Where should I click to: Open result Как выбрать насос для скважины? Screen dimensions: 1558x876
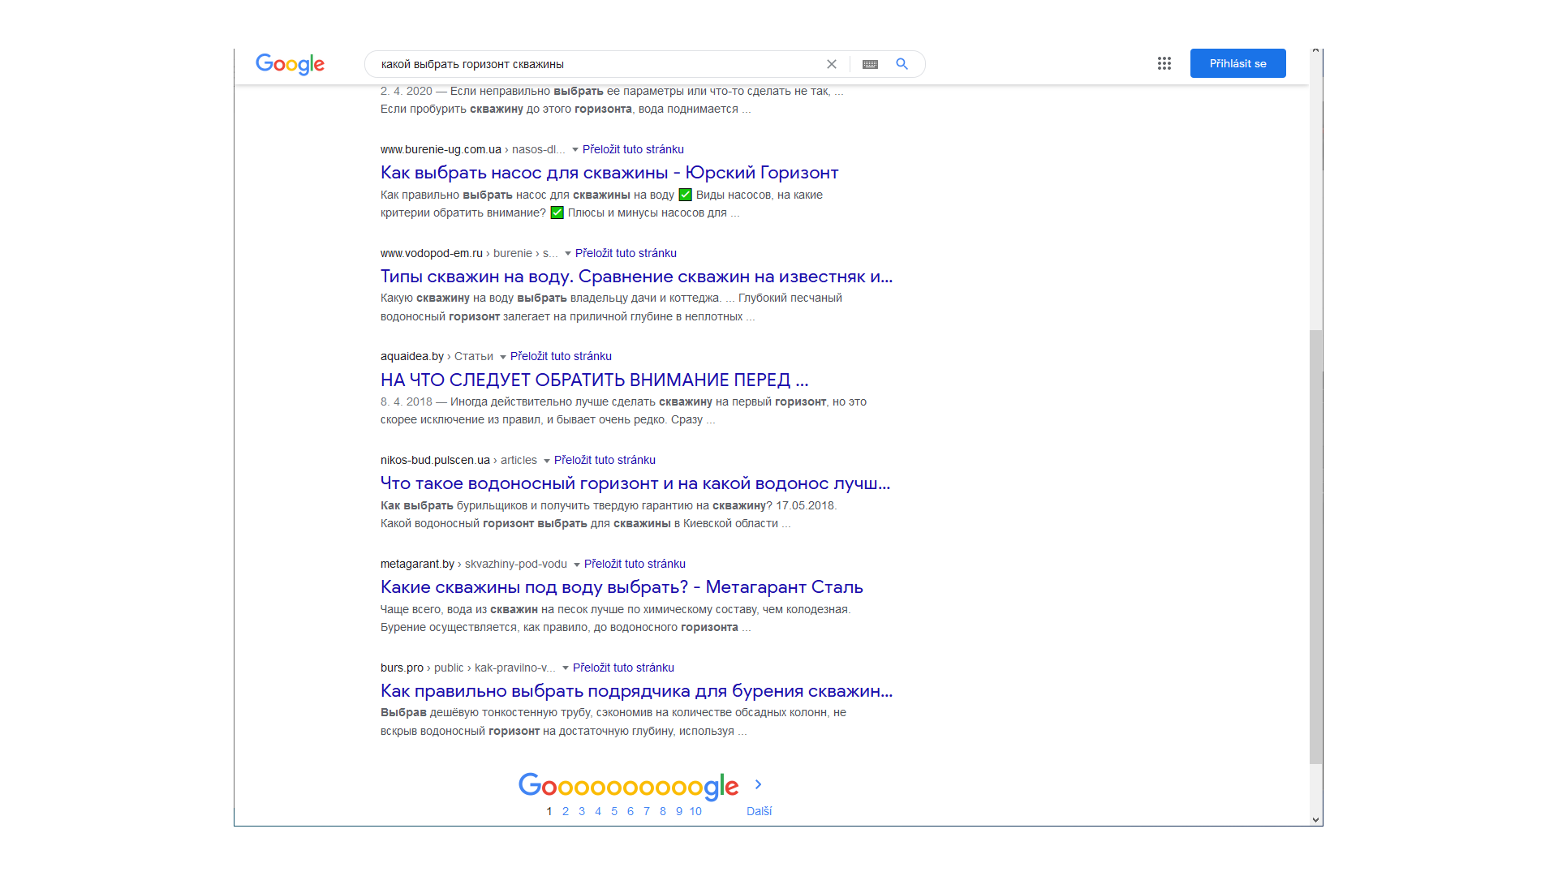pos(609,173)
